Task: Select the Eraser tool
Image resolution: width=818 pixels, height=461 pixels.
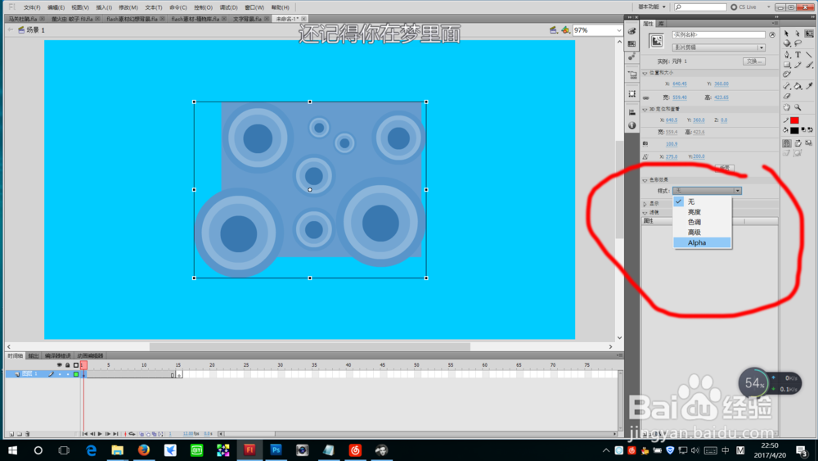Action: (787, 96)
